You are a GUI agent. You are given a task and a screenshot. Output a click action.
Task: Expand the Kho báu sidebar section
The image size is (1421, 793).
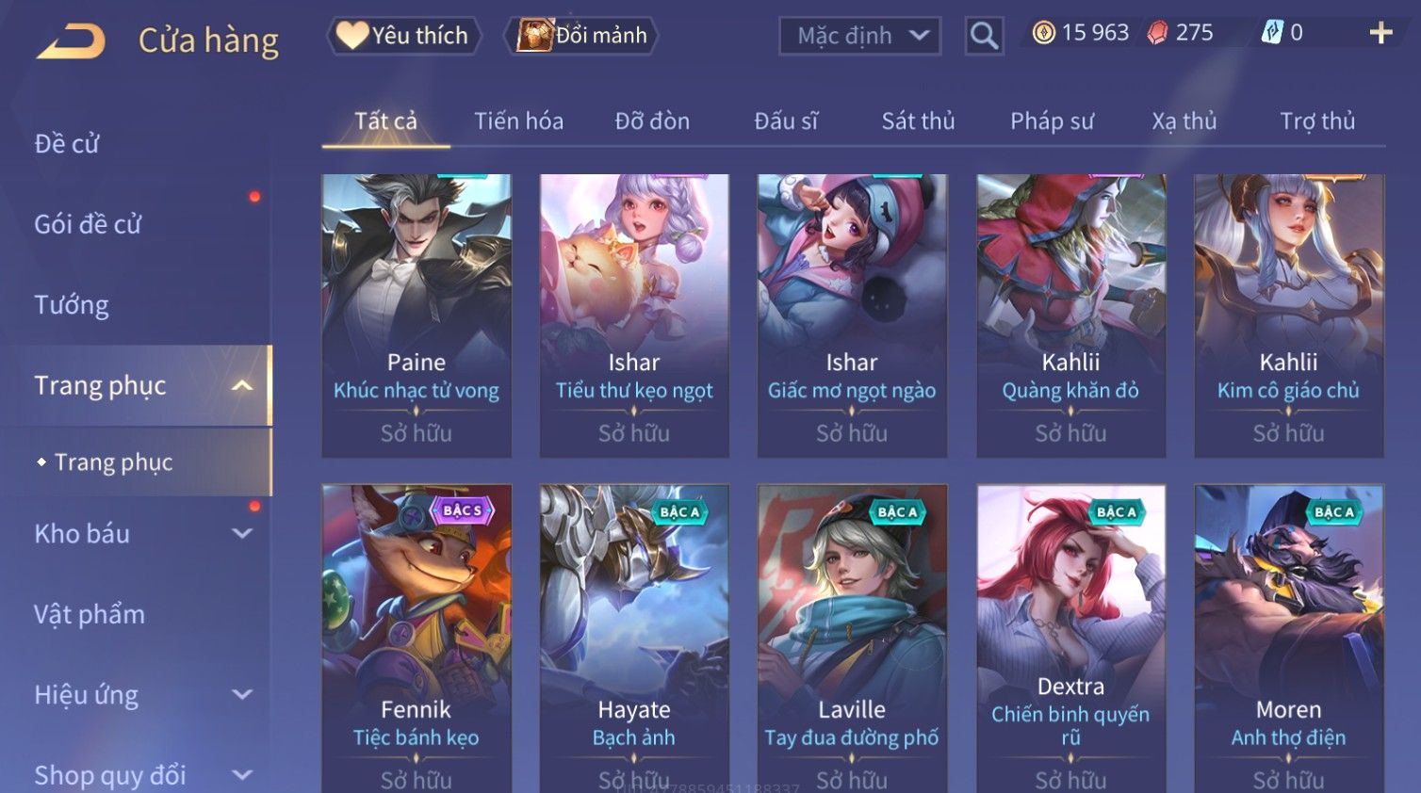click(x=242, y=534)
